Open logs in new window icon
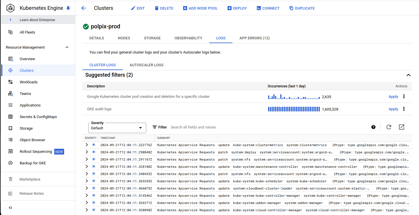The width and height of the screenshot is (419, 215). (402, 127)
